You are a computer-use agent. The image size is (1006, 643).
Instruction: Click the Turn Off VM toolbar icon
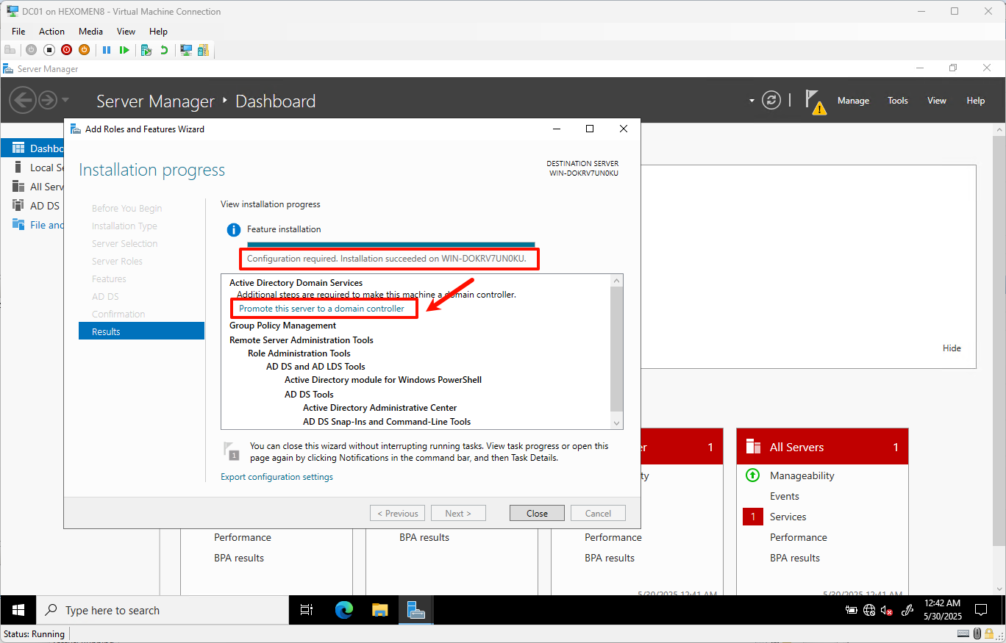[x=49, y=50]
